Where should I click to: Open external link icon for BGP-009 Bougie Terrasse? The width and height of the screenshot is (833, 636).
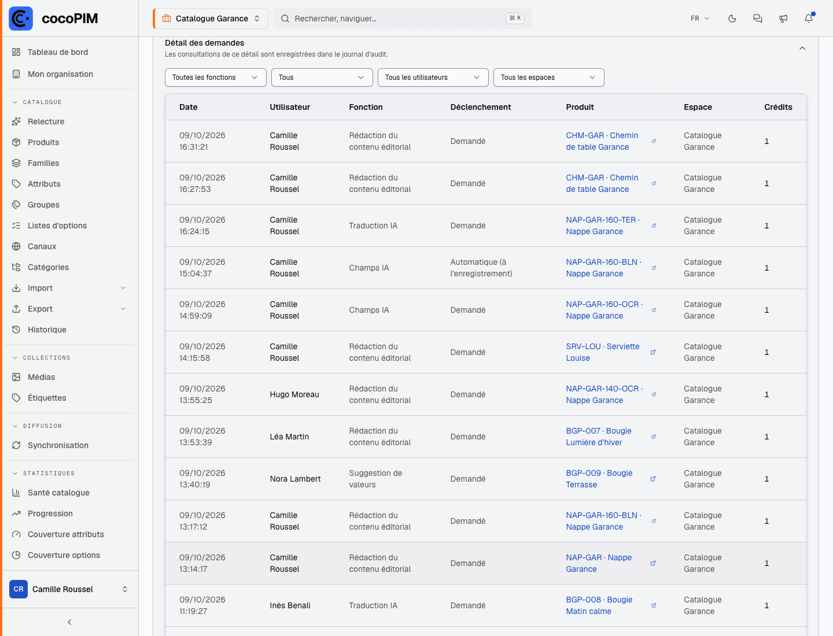pyautogui.click(x=653, y=479)
